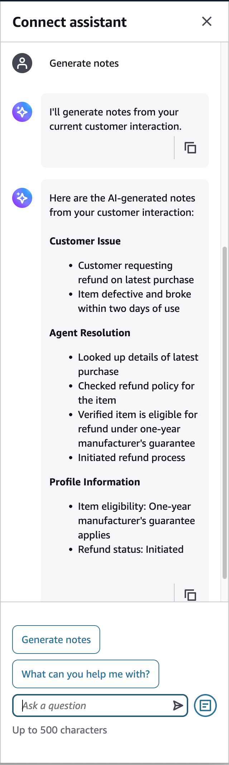Click the sparkle icon beside AI-generated notes message
The height and width of the screenshot is (765, 229).
tap(22, 198)
